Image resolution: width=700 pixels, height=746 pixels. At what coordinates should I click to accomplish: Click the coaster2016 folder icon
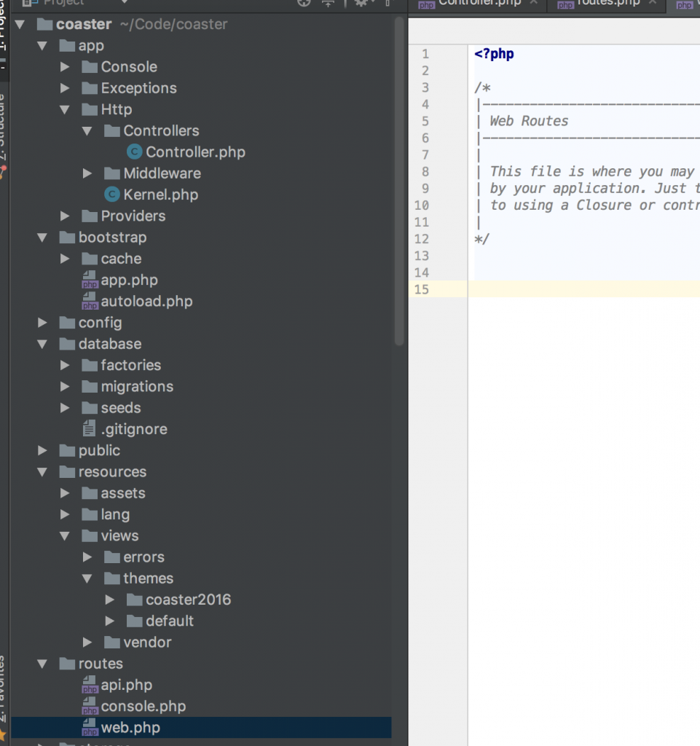(x=134, y=600)
